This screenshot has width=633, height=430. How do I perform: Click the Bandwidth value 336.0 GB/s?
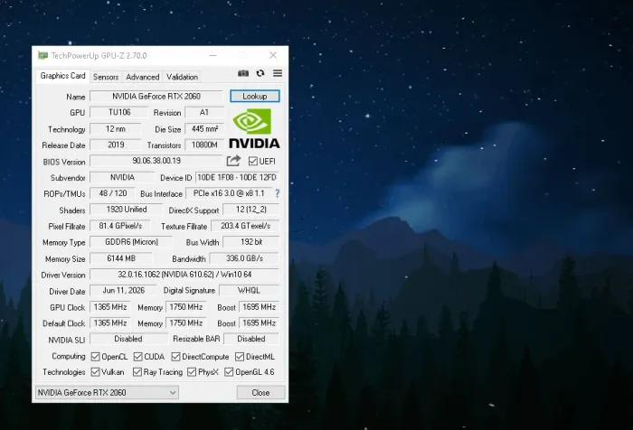pyautogui.click(x=245, y=258)
